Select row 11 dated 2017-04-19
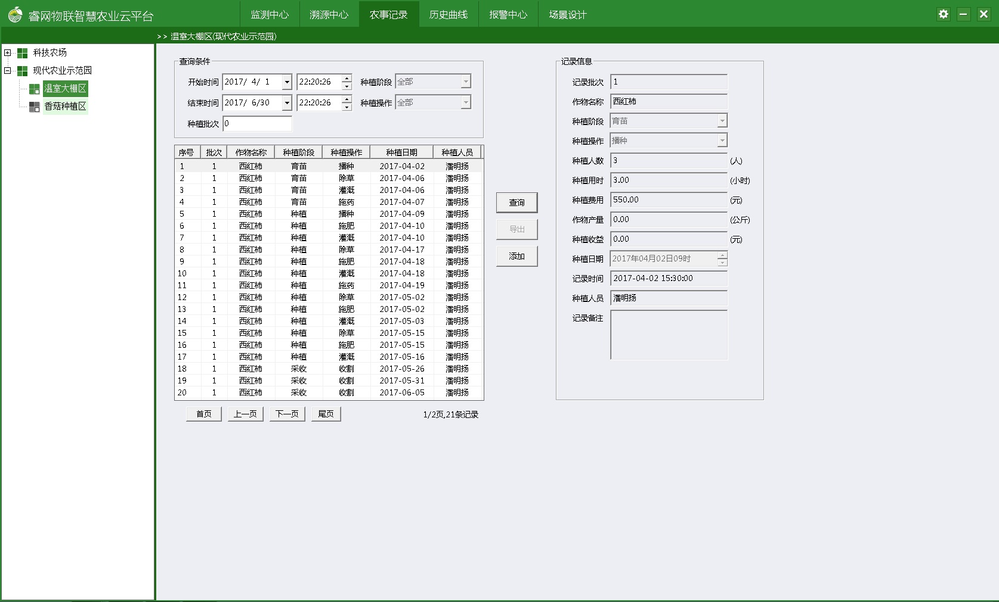 [x=329, y=285]
